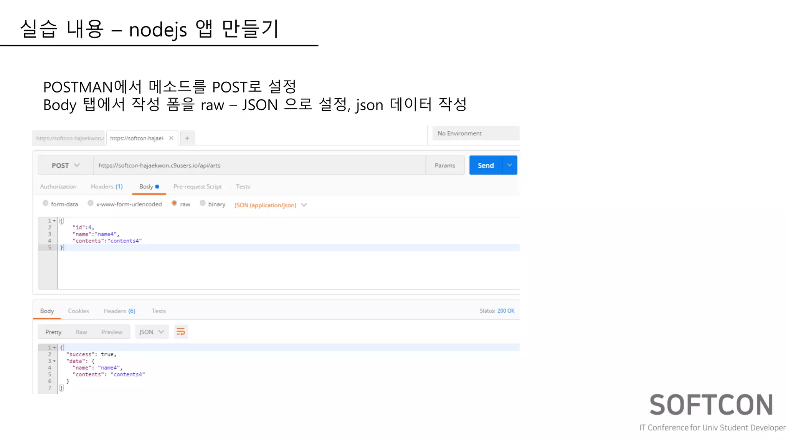Select raw body type

[x=174, y=203]
